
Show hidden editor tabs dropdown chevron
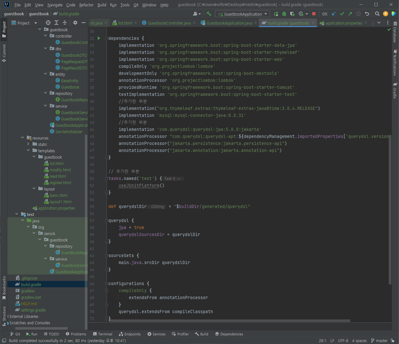379,23
